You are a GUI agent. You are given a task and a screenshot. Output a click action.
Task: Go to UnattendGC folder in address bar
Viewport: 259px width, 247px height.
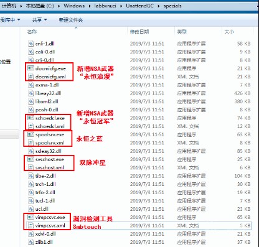[x=139, y=6]
